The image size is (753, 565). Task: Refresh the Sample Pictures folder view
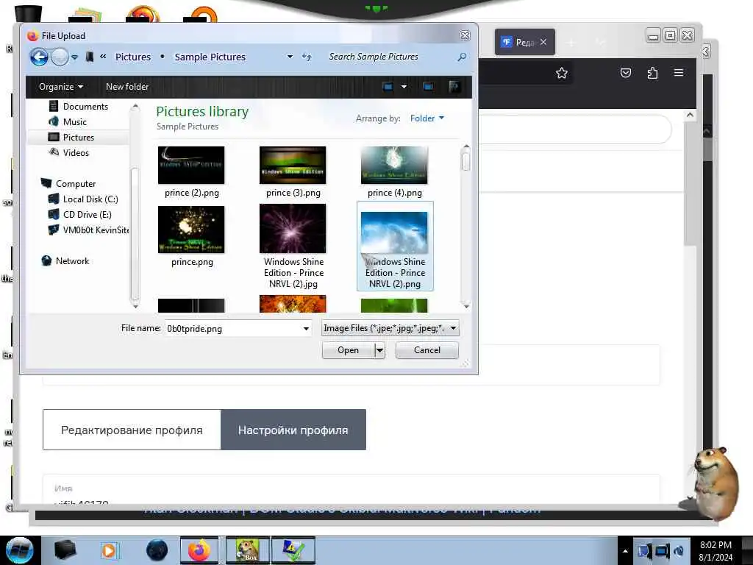point(307,57)
